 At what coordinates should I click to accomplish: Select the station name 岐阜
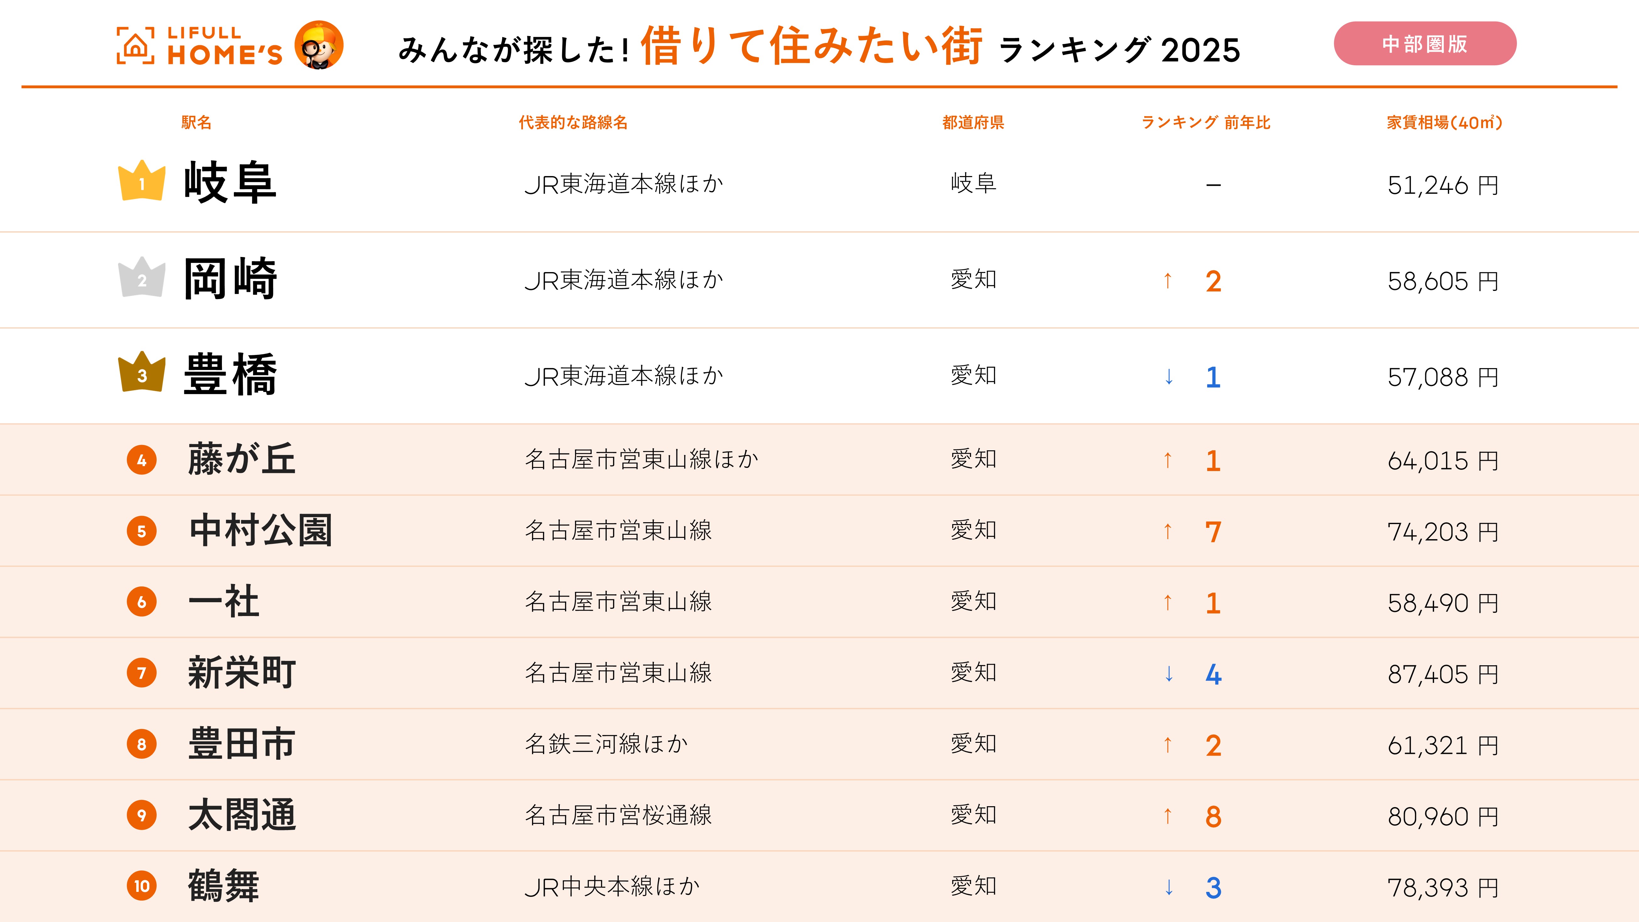click(x=230, y=183)
